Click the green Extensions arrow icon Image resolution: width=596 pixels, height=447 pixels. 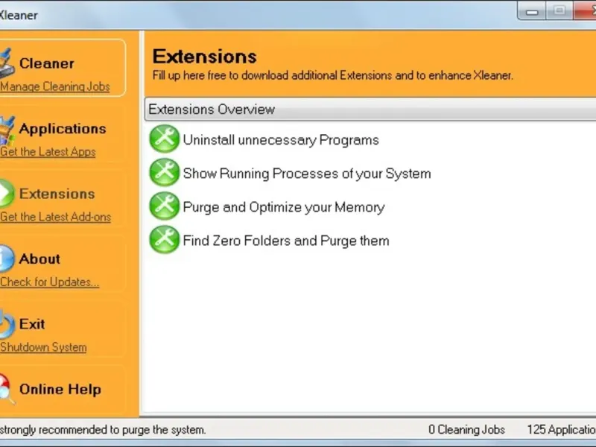click(7, 194)
